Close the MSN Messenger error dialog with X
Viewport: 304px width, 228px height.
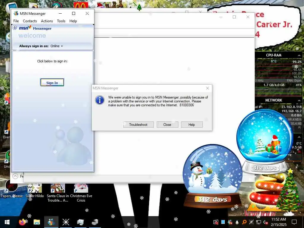tap(208, 88)
